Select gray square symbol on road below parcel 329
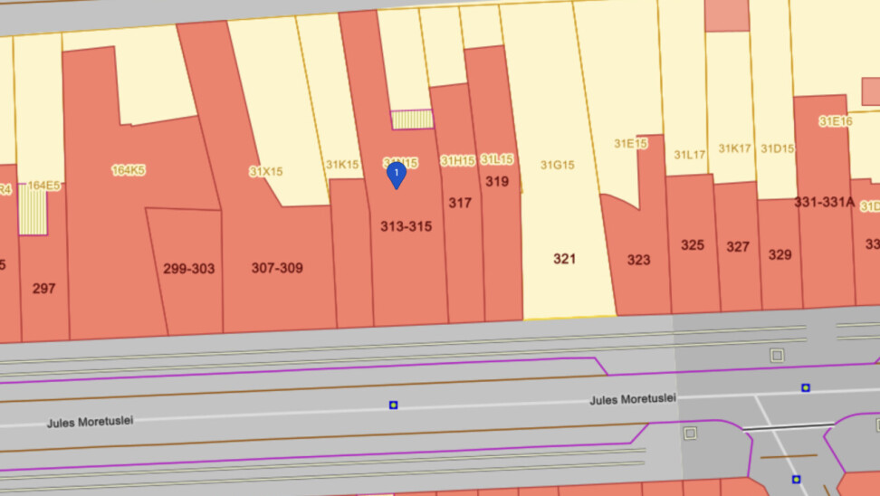This screenshot has width=880, height=496. click(x=777, y=356)
